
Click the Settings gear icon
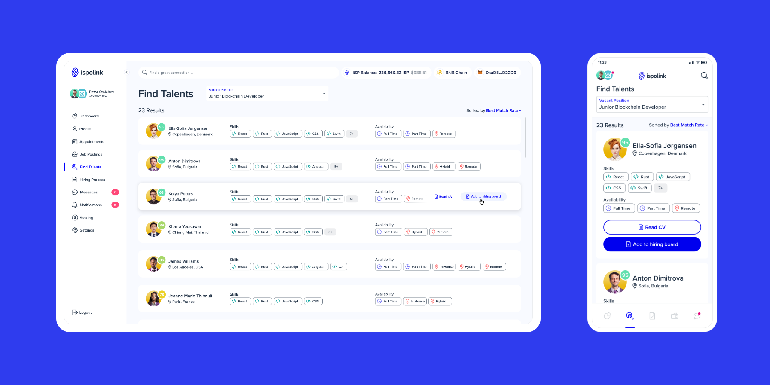coord(75,230)
